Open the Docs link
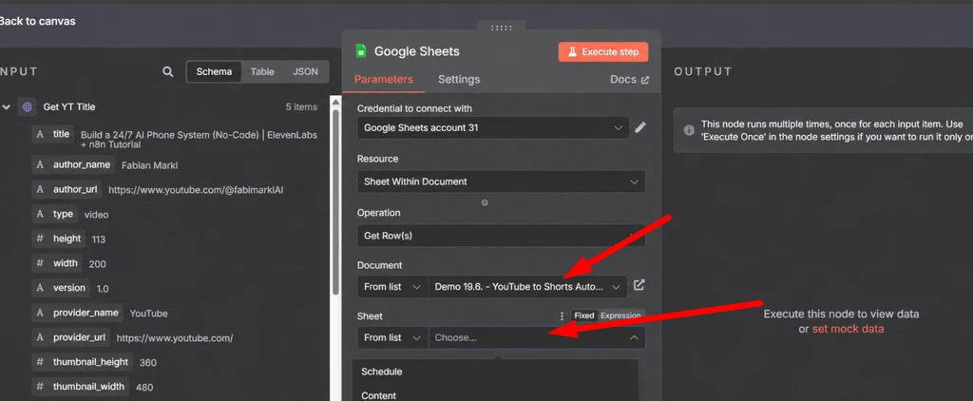 point(629,80)
